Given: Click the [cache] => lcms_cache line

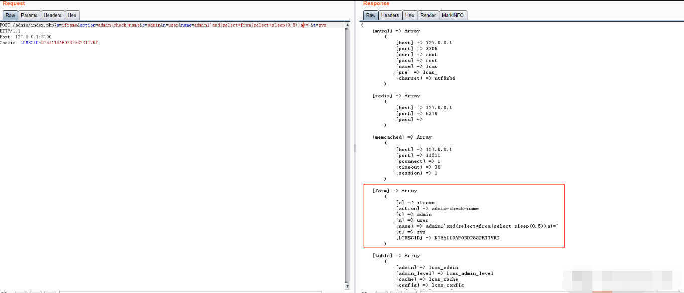Looking at the screenshot, I should pyautogui.click(x=427, y=279).
